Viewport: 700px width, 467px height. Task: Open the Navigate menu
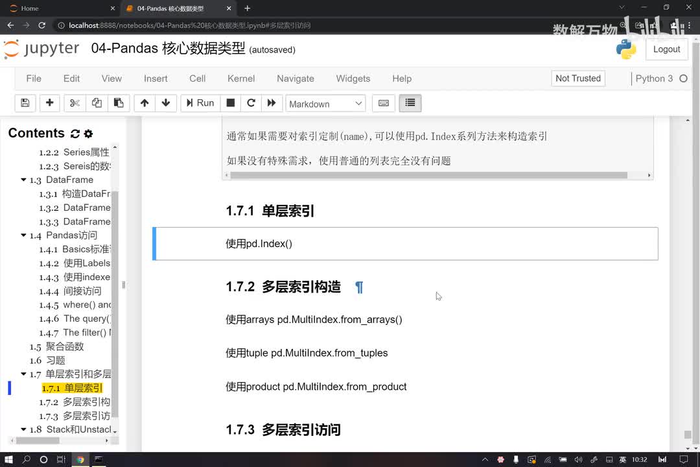(x=295, y=78)
